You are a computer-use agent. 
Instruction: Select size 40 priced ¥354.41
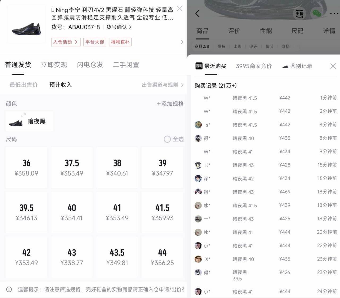(72, 212)
